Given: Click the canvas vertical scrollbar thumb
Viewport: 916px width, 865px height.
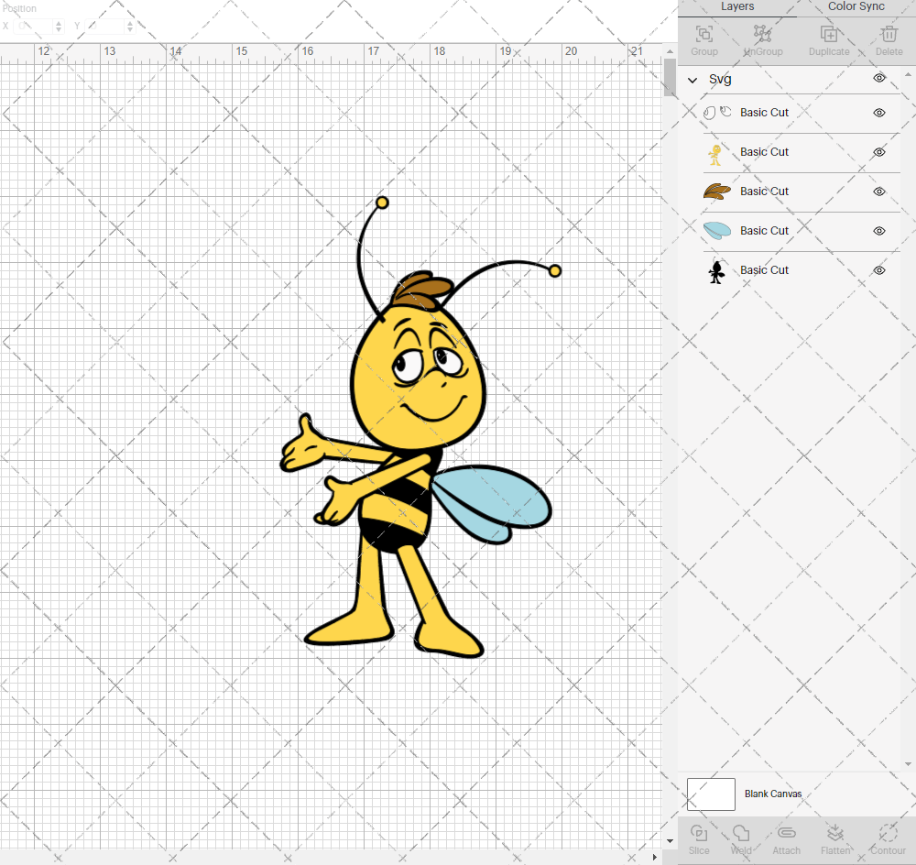Looking at the screenshot, I should click(x=670, y=77).
